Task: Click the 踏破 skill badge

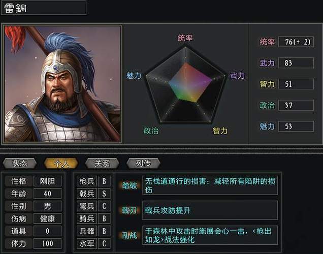Action: click(x=130, y=185)
